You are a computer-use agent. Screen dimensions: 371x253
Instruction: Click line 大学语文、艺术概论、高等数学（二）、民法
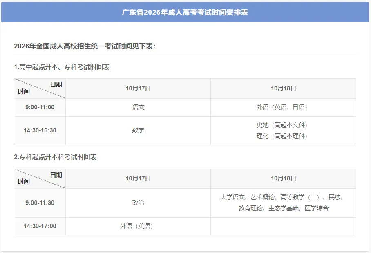pos(282,197)
